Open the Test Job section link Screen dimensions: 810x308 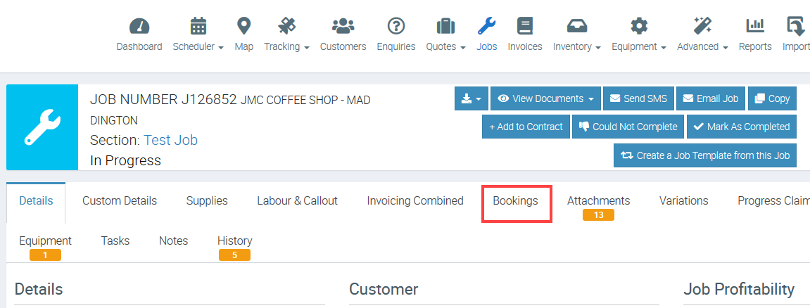pyautogui.click(x=170, y=140)
